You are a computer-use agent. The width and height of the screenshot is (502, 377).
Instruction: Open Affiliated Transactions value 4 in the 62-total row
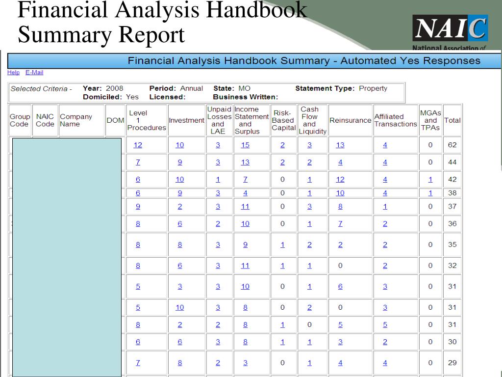[x=385, y=145]
